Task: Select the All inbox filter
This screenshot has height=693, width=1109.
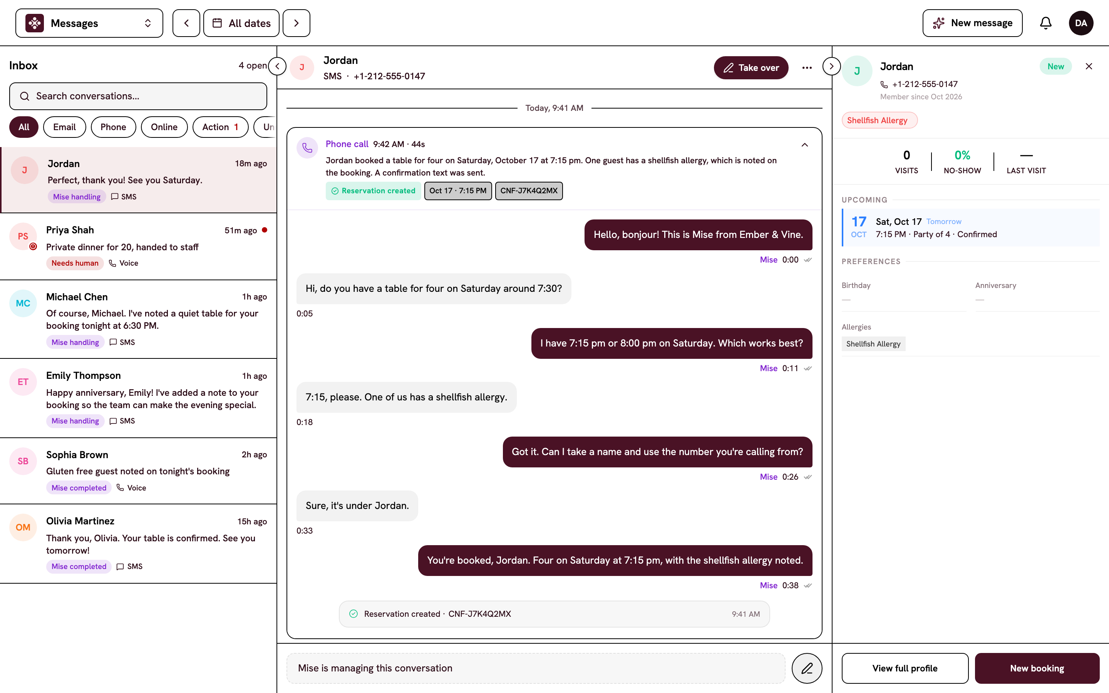Action: (24, 127)
